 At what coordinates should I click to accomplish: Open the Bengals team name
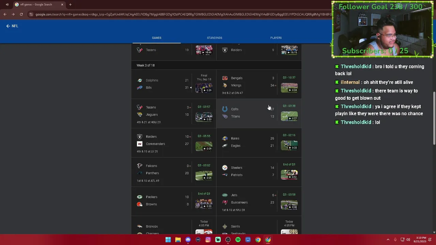pyautogui.click(x=237, y=78)
